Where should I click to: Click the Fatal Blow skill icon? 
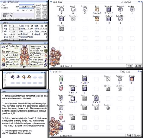coord(120,19)
